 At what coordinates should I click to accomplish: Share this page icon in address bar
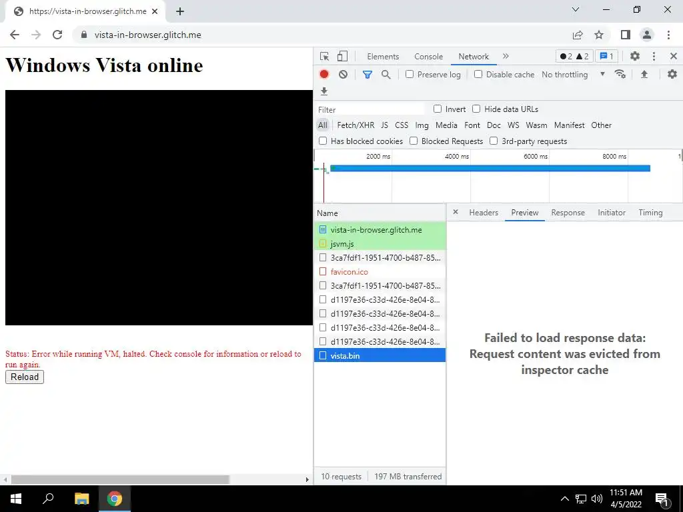[578, 35]
